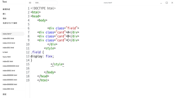Select 開く to open a file
This screenshot has width=175, height=98.
(5, 14)
